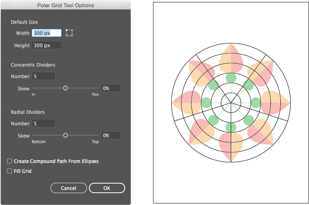The image size is (309, 205).
Task: Confirm the dialog with OK
Action: click(x=107, y=188)
